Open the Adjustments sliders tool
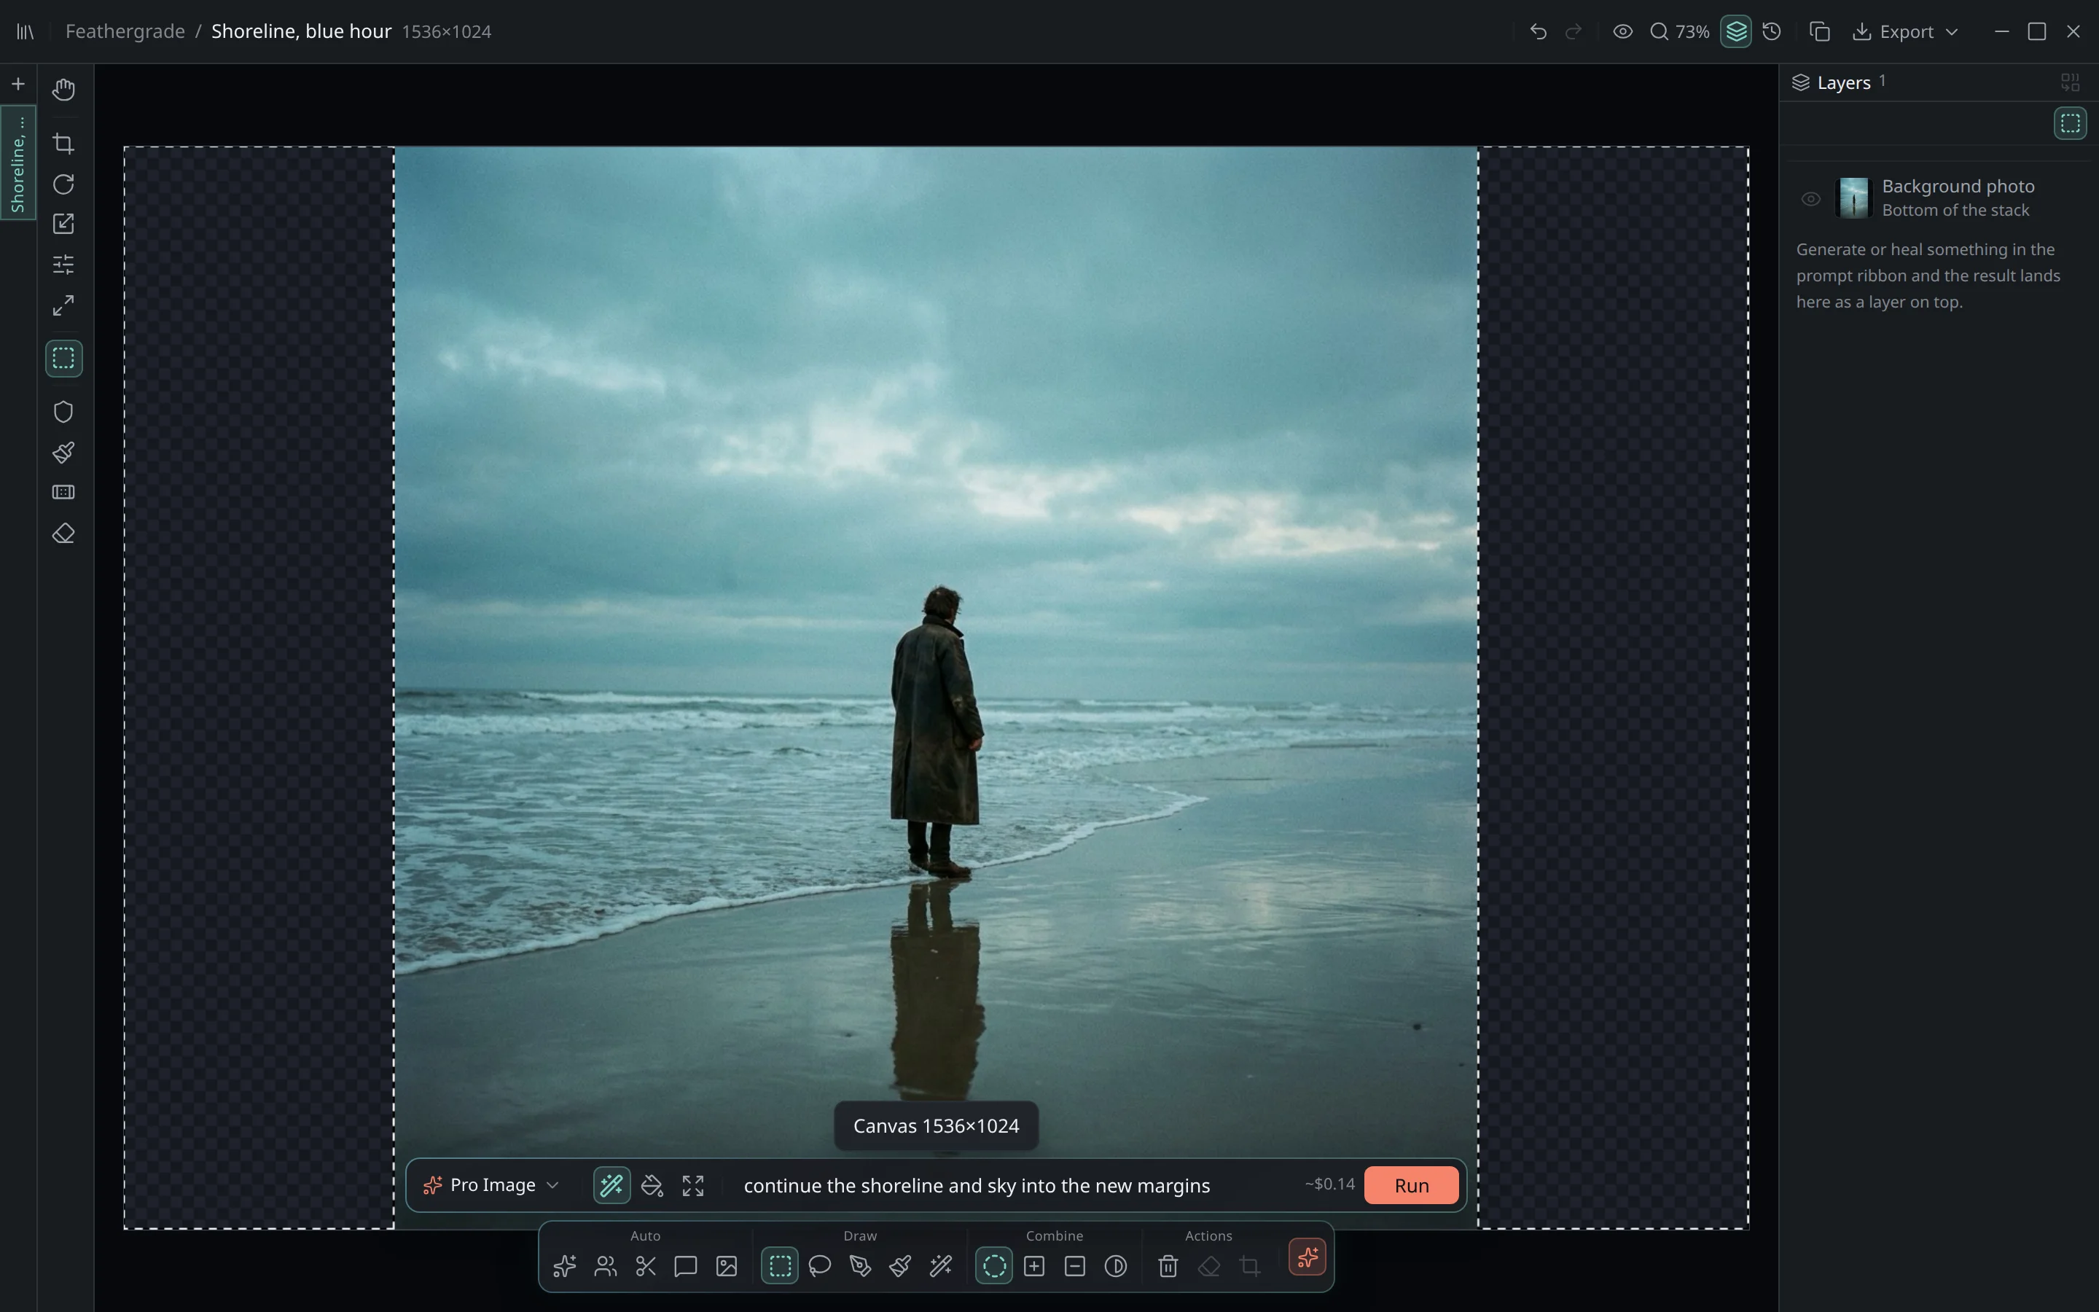 tap(63, 264)
